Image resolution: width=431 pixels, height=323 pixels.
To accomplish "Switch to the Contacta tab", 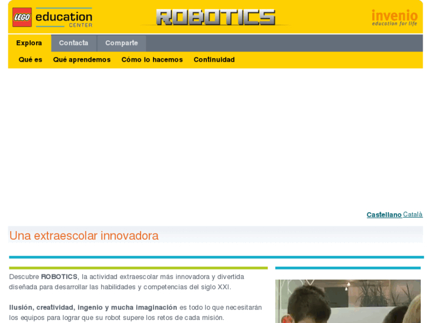I will [74, 43].
